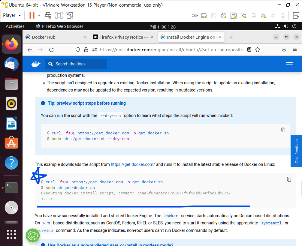Viewport: 302px width, 246px height.
Task: Toggle reader view
Action: (x=249, y=50)
